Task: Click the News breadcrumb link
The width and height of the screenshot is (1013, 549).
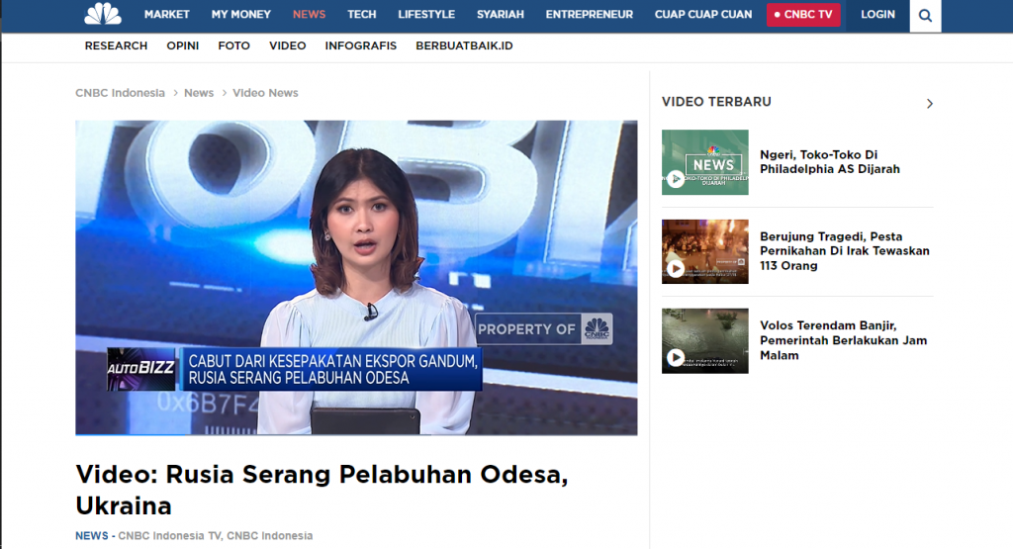Action: click(x=199, y=93)
